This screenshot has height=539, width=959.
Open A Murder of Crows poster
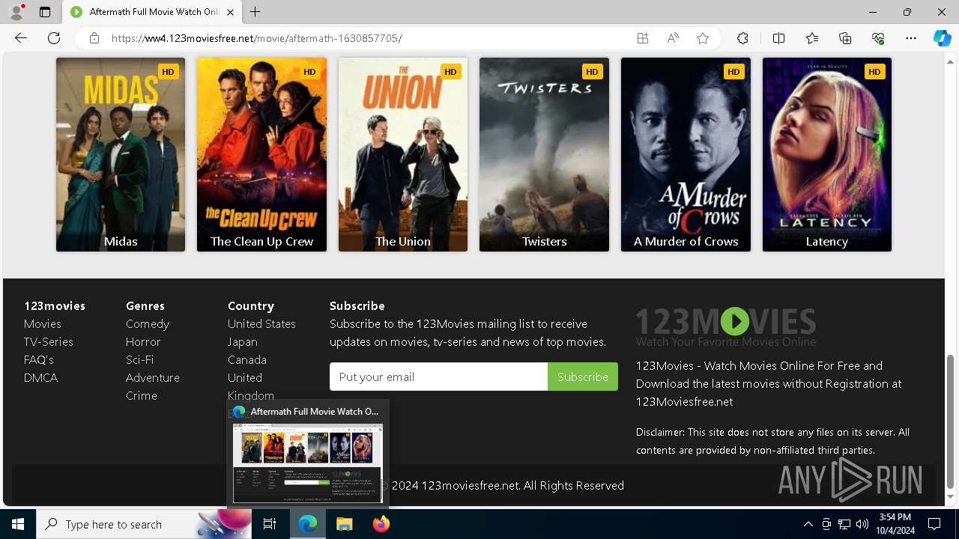[686, 154]
